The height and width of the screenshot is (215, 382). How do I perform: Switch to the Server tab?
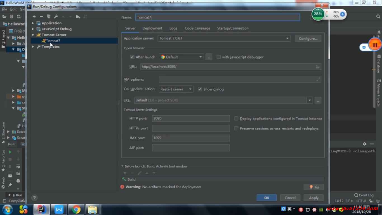tap(130, 28)
